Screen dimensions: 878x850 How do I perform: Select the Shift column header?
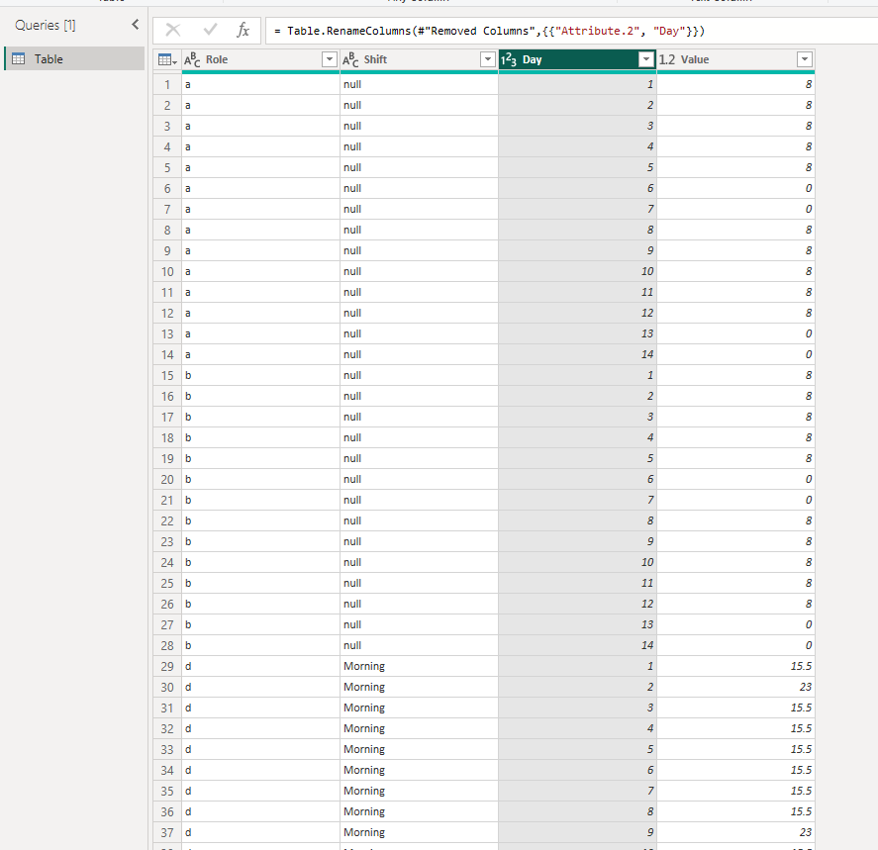click(x=419, y=59)
